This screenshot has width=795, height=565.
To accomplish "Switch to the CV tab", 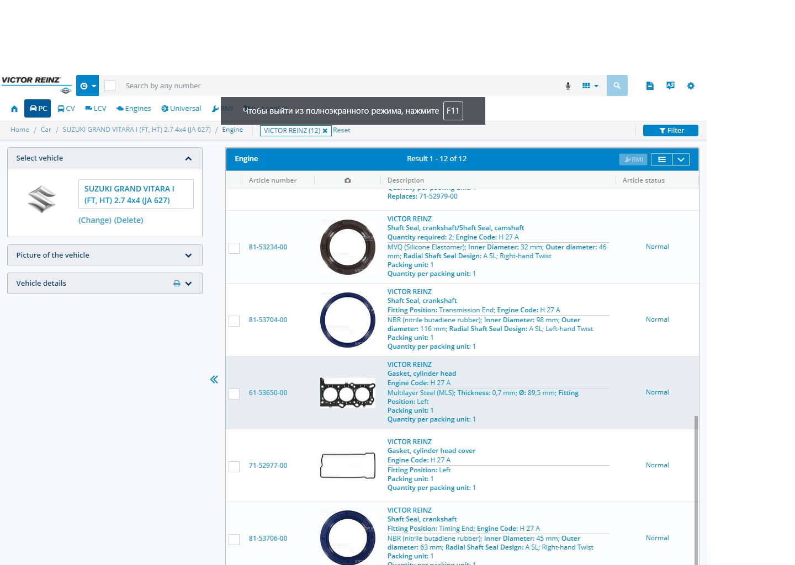I will 66,109.
